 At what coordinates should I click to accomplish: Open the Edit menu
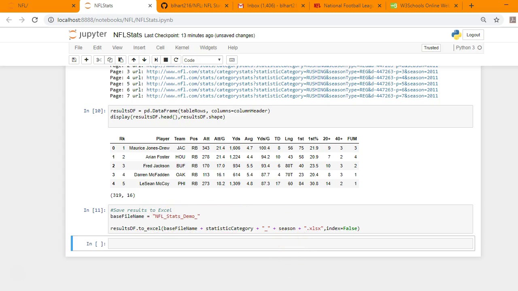[x=98, y=48]
